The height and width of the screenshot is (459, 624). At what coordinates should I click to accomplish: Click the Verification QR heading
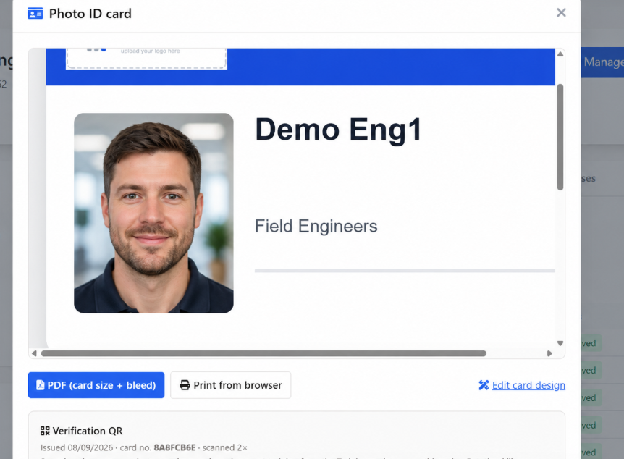(88, 431)
